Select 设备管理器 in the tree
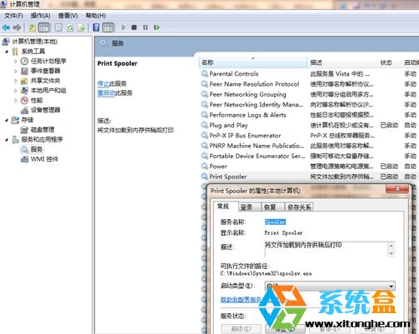Screen dimensions: 419x334 (45, 110)
